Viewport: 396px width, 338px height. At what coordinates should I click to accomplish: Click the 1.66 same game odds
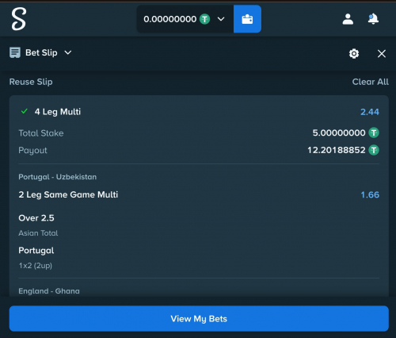370,195
